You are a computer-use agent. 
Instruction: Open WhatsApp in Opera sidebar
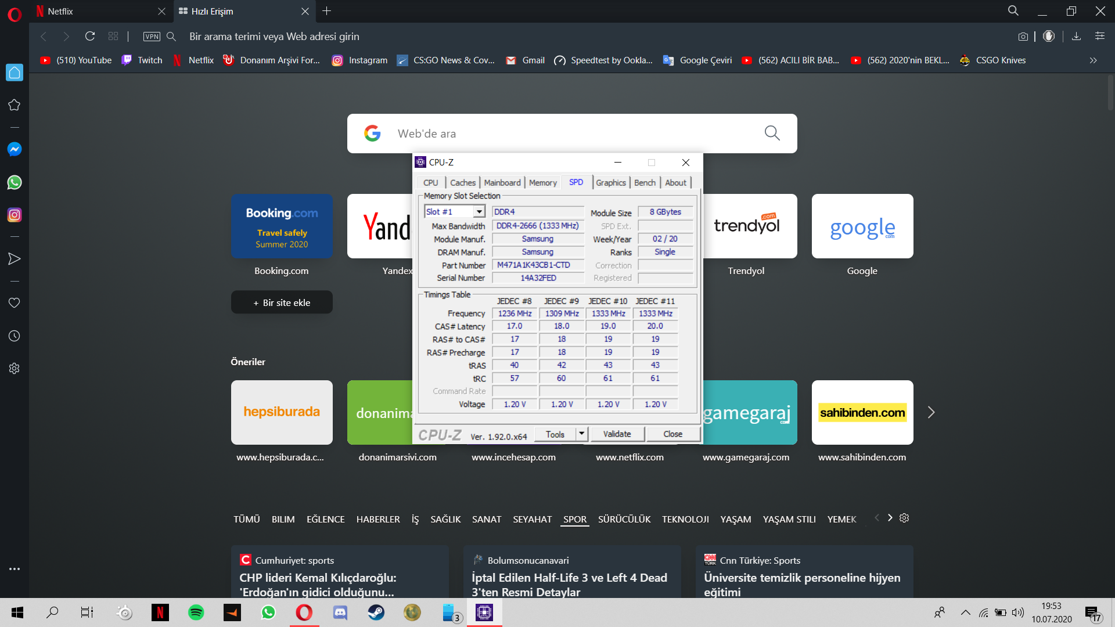14,182
